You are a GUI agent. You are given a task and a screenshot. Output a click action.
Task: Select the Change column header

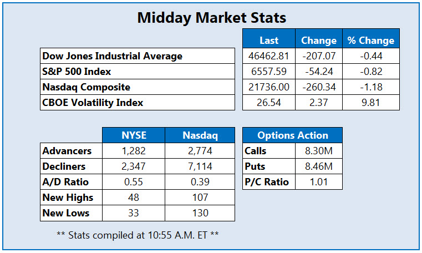pyautogui.click(x=318, y=40)
